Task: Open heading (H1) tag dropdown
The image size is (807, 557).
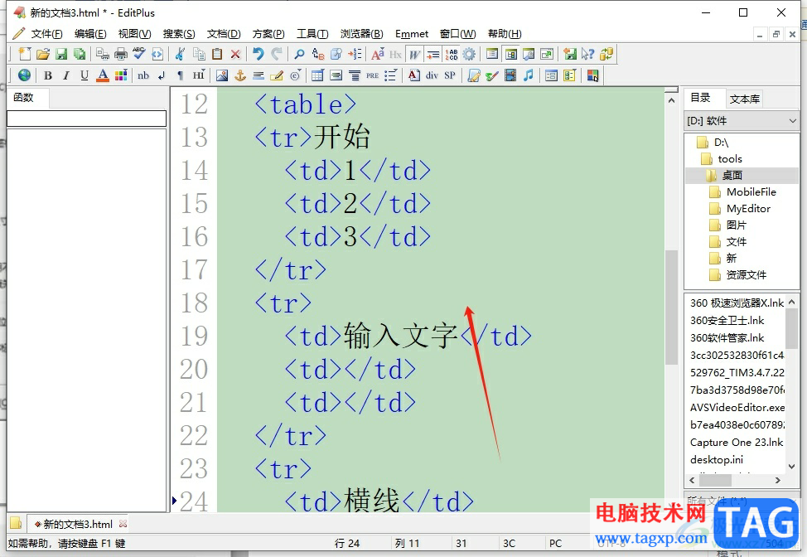Action: [199, 75]
